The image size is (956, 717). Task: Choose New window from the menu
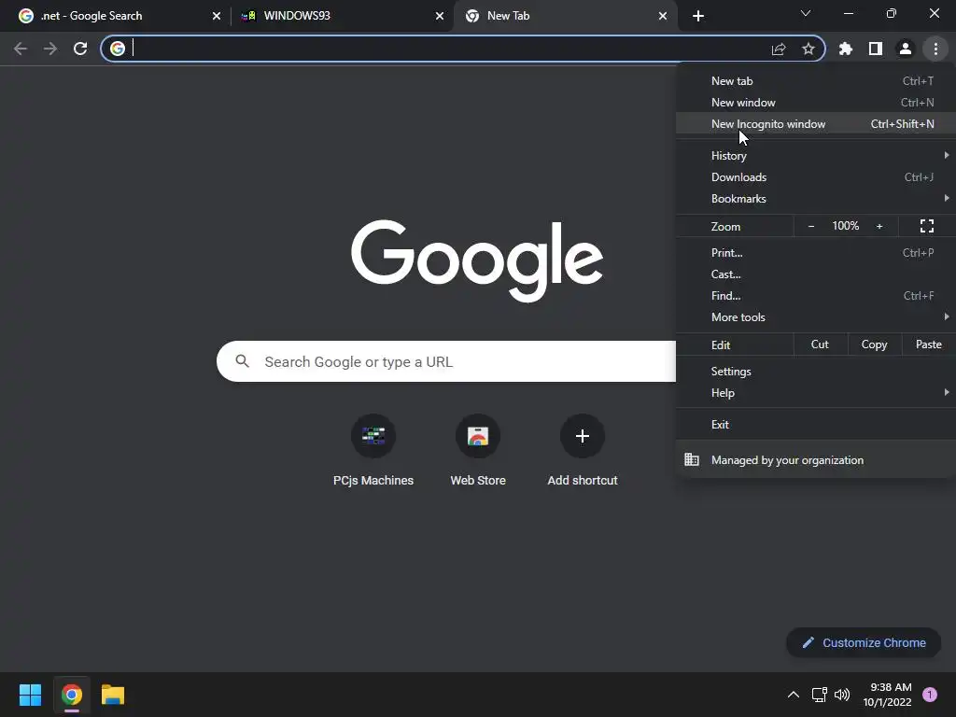[x=816, y=103]
